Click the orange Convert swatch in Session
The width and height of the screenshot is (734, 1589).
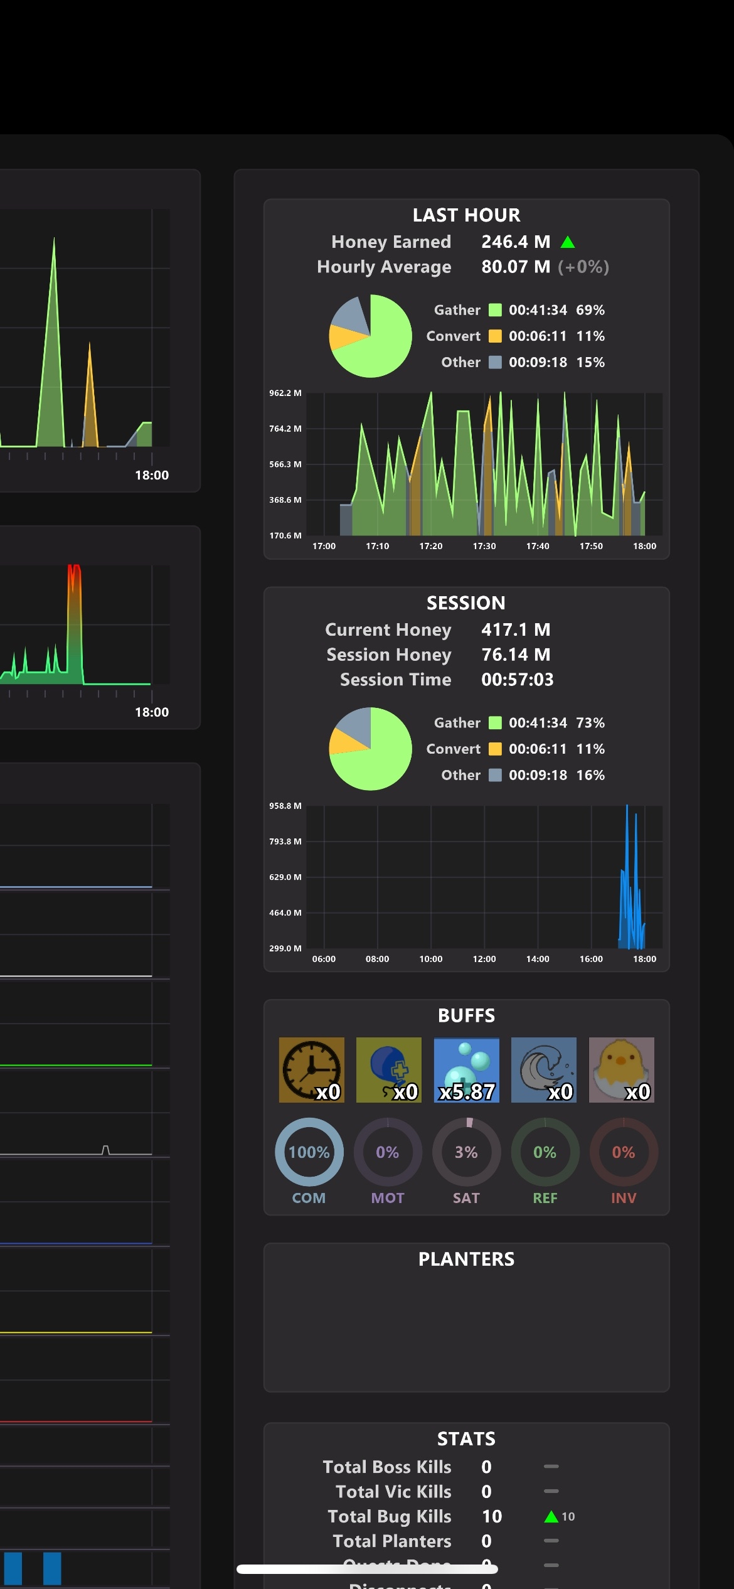(x=495, y=749)
